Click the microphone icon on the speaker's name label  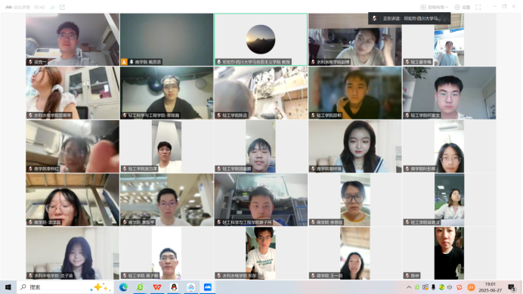pos(219,62)
